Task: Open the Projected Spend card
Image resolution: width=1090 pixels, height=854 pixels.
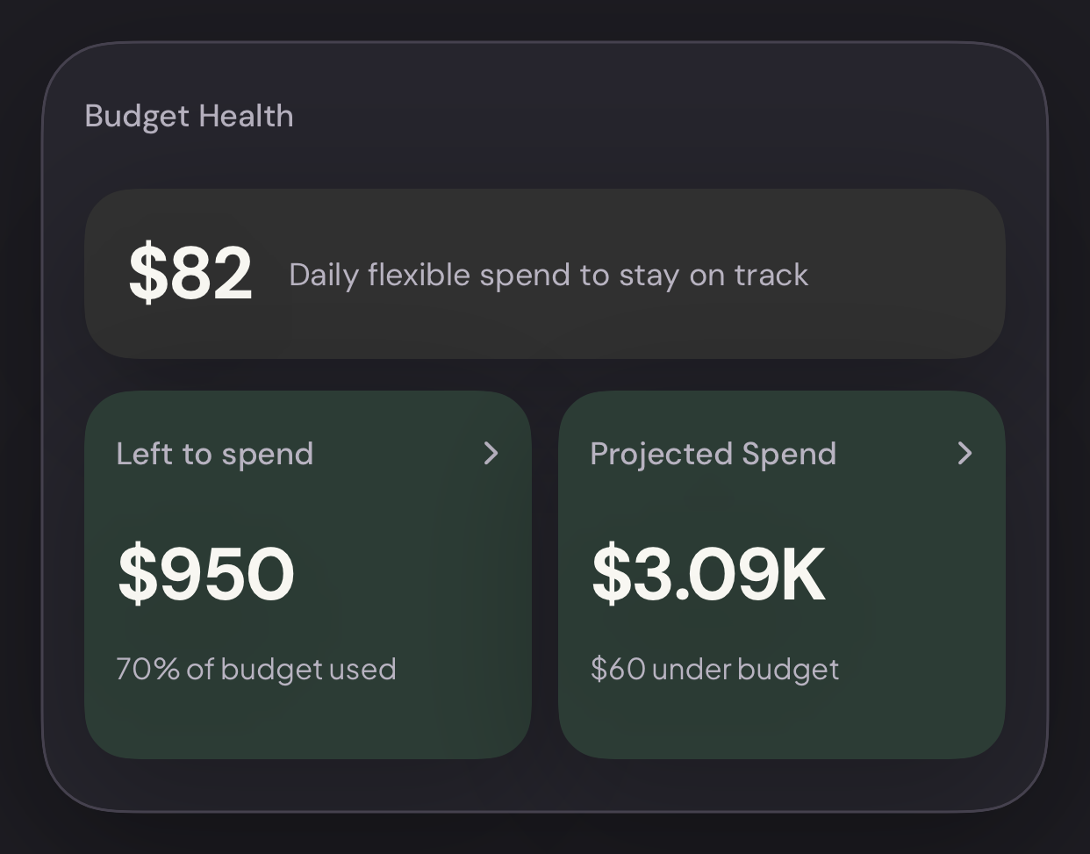Action: click(782, 575)
